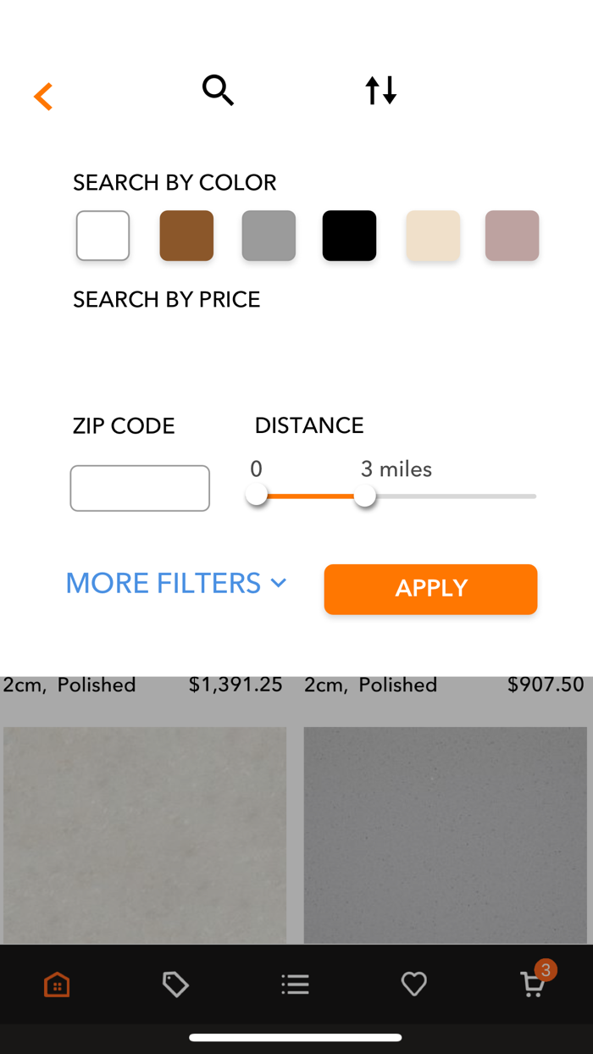Click the orange back arrow
This screenshot has width=593, height=1054.
point(42,96)
